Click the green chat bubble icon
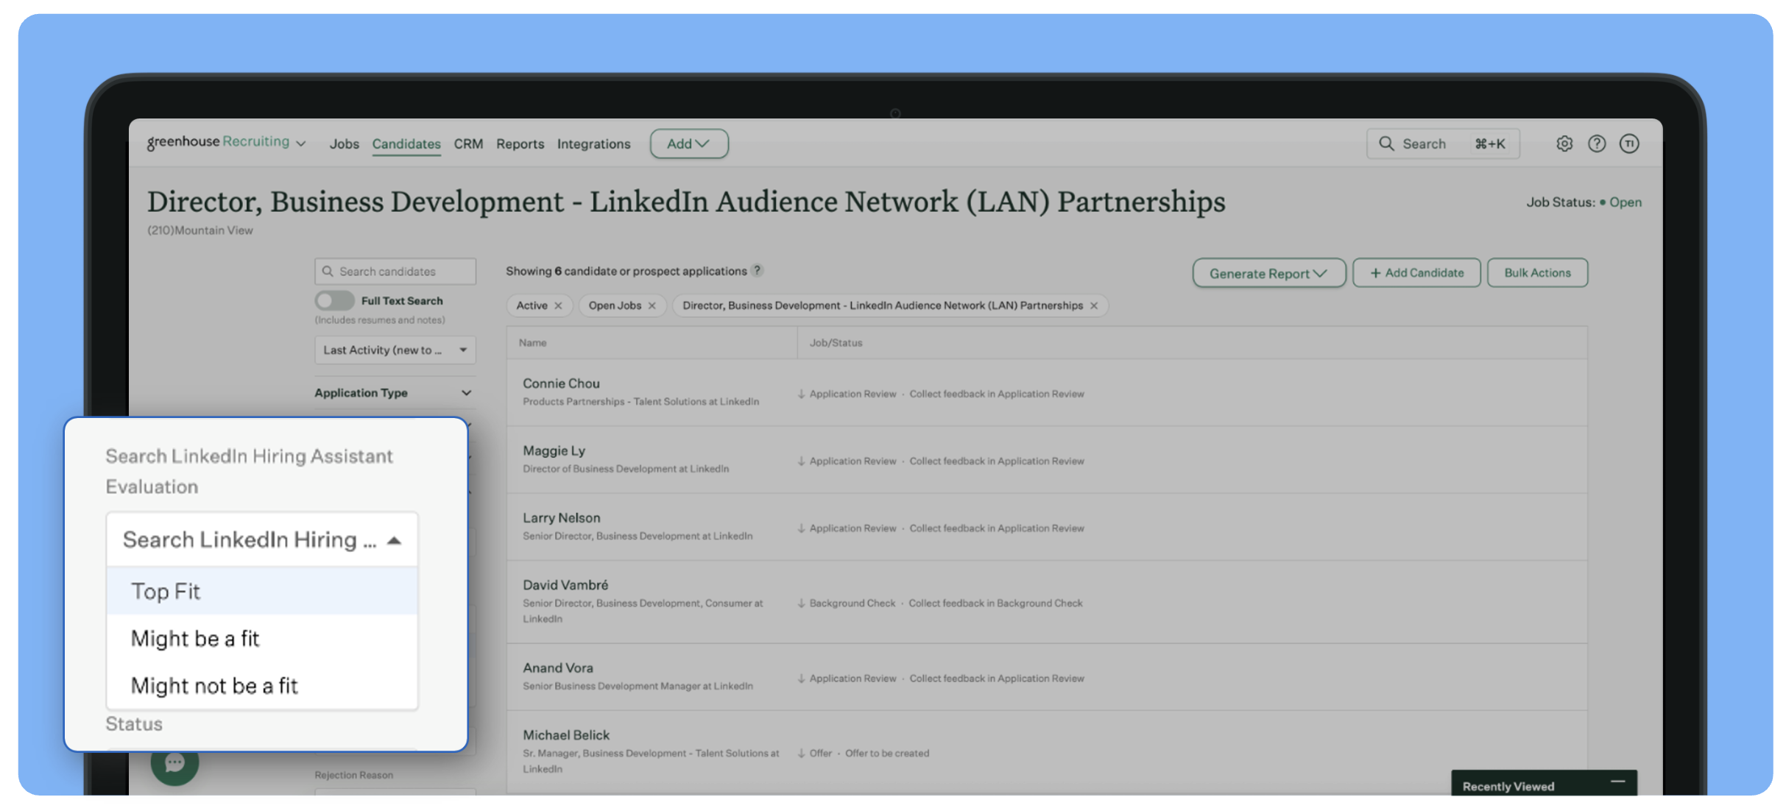Image resolution: width=1786 pixels, height=811 pixels. point(174,762)
